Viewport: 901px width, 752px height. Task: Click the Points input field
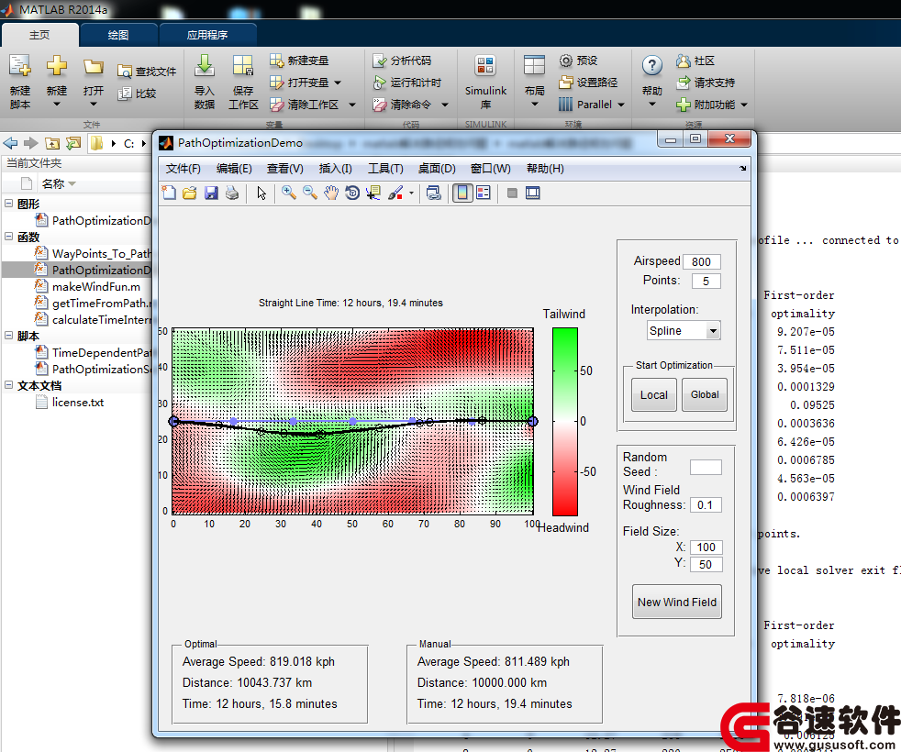click(x=706, y=281)
